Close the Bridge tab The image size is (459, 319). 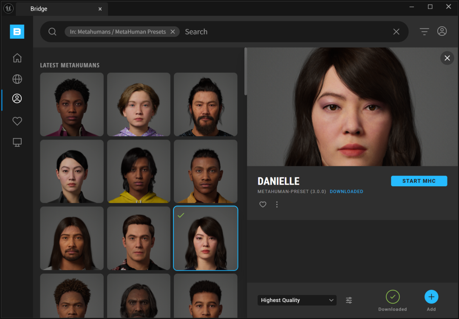pos(100,9)
